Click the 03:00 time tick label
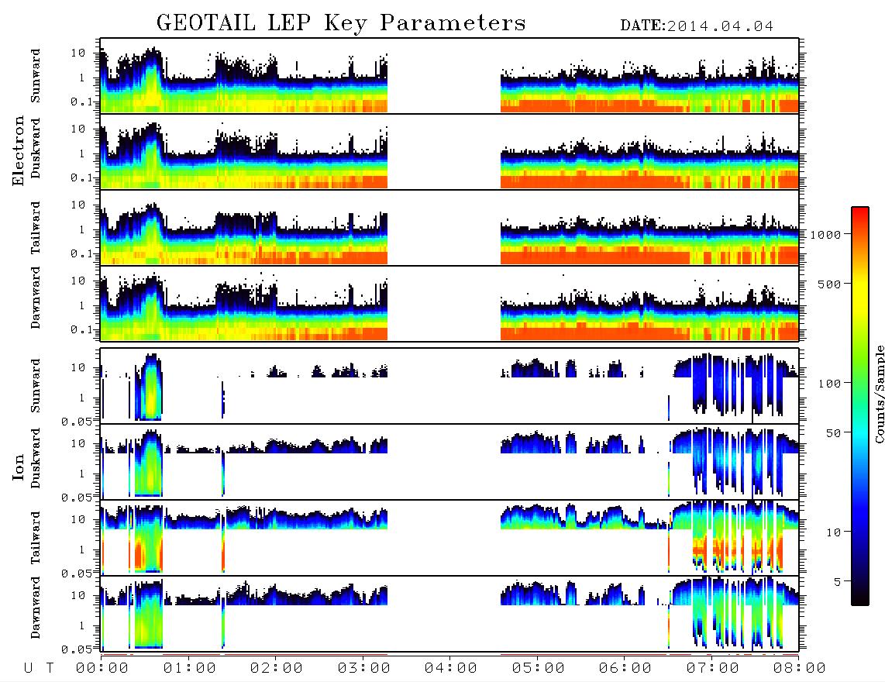Screen dimensions: 885x682 (x=364, y=669)
